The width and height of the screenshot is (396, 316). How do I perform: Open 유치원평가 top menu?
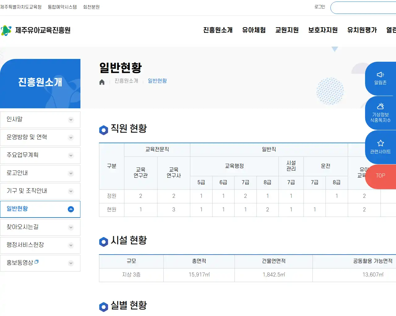click(x=362, y=30)
